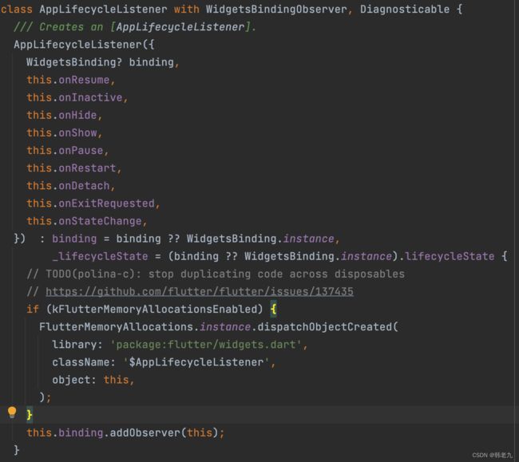This screenshot has width=519, height=462.
Task: Click the TODO(polina-c) comment line
Action: 216,274
